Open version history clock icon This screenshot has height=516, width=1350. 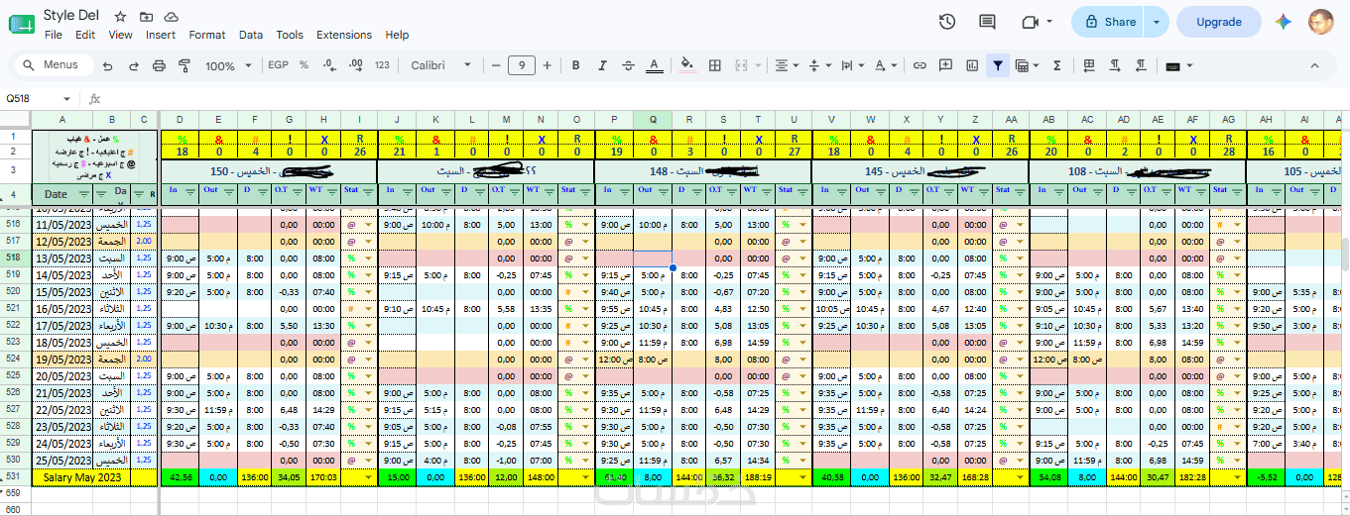click(x=946, y=22)
